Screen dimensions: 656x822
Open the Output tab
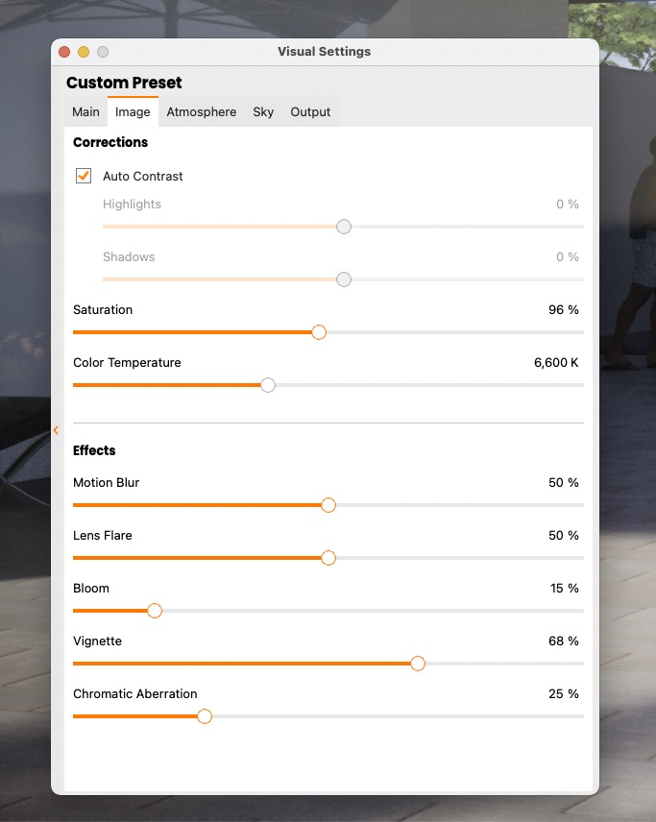(x=310, y=112)
